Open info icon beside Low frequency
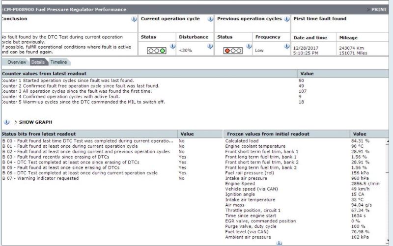The width and height of the screenshot is (393, 246). 286,47
